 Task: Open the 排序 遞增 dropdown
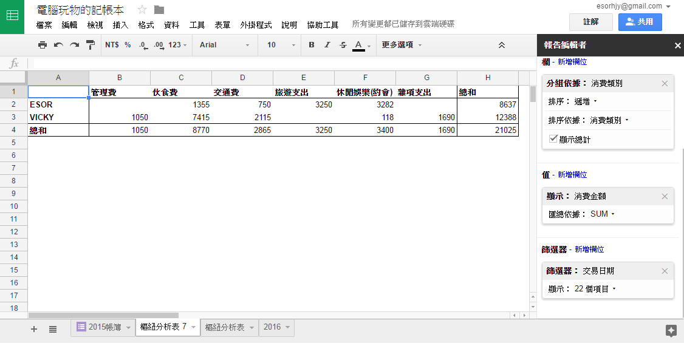tap(586, 101)
